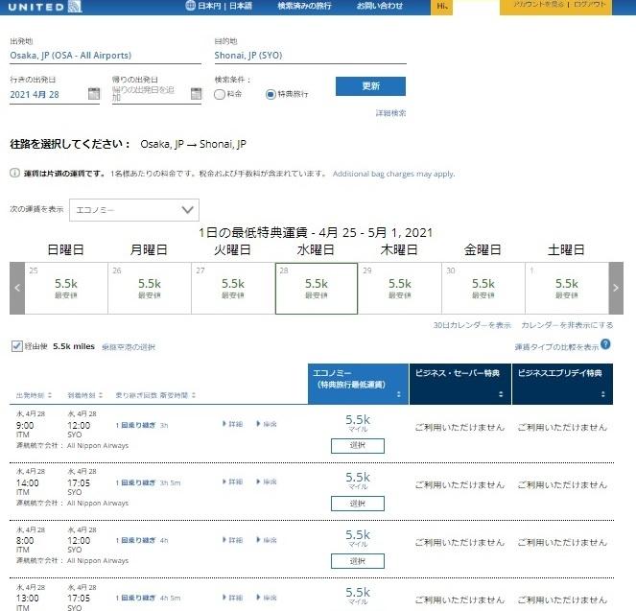Expand 詳細 for the 9:00 ITM flight

point(233,424)
